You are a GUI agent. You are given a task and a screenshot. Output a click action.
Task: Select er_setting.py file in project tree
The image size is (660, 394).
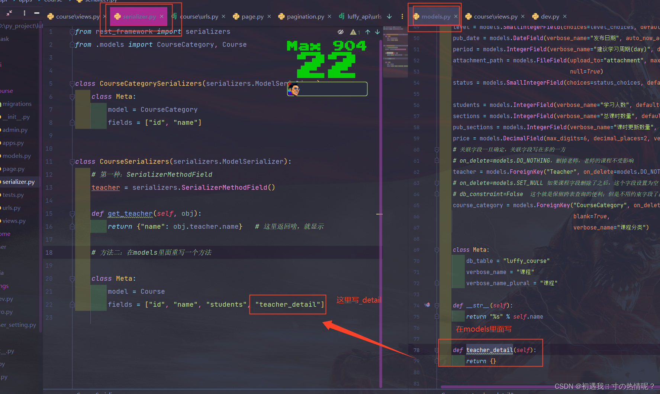(x=18, y=325)
